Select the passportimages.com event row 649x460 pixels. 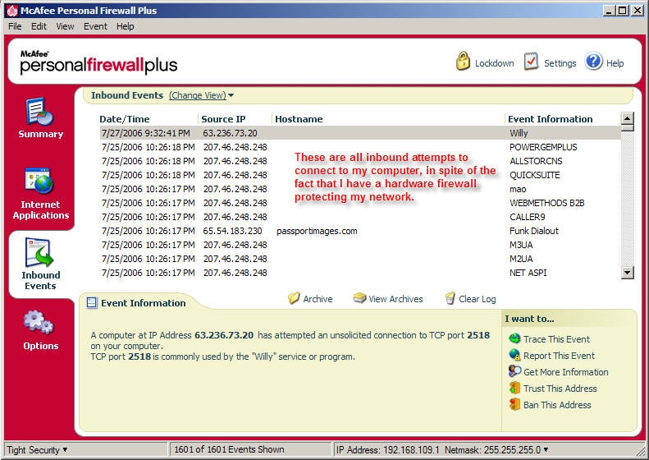tap(317, 231)
